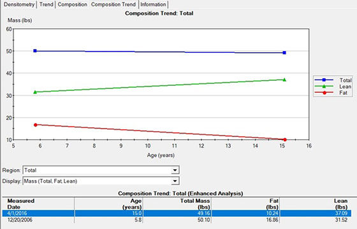Screen dimensions: 357x229
Task: Select the Lean data point at age 15
Action: point(284,80)
